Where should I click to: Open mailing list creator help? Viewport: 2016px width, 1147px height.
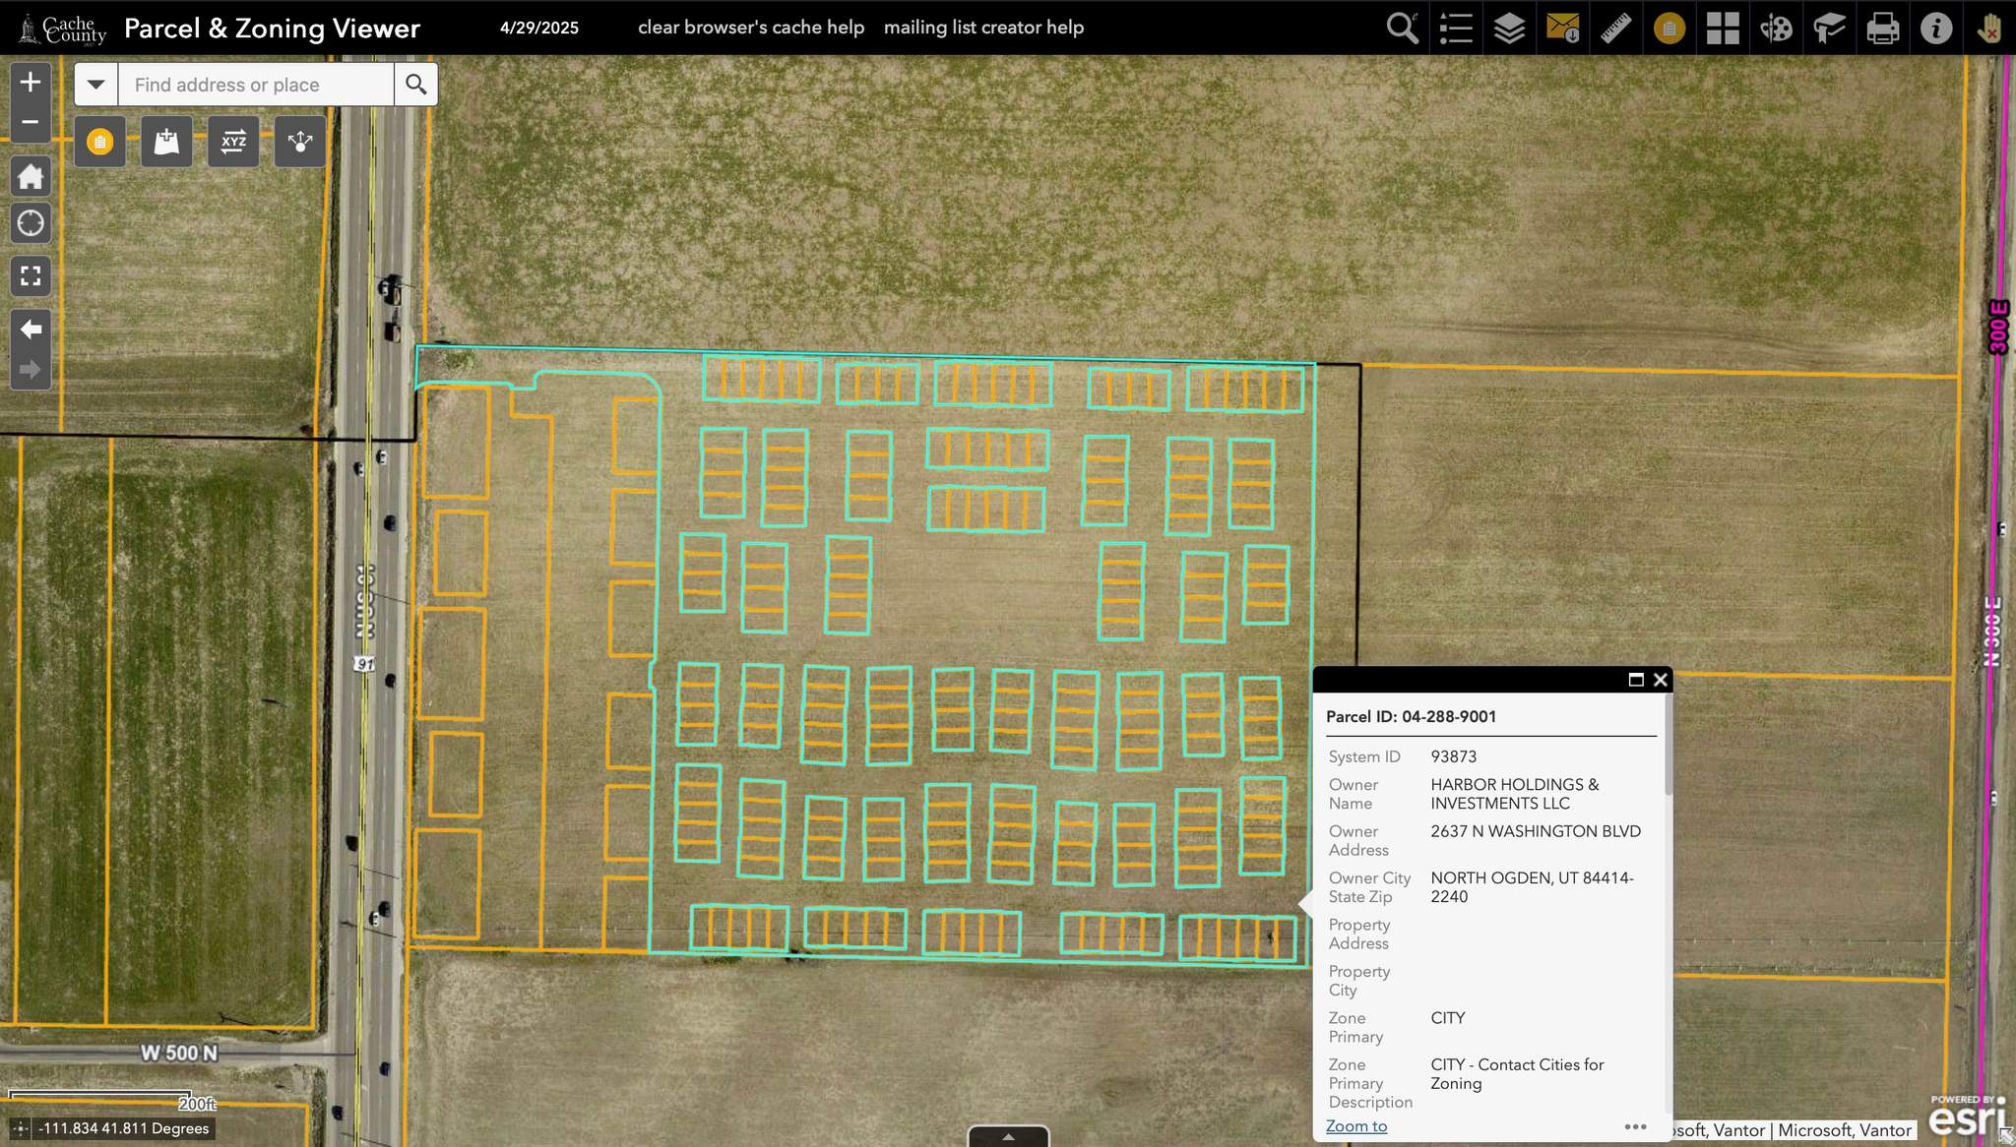point(983,28)
